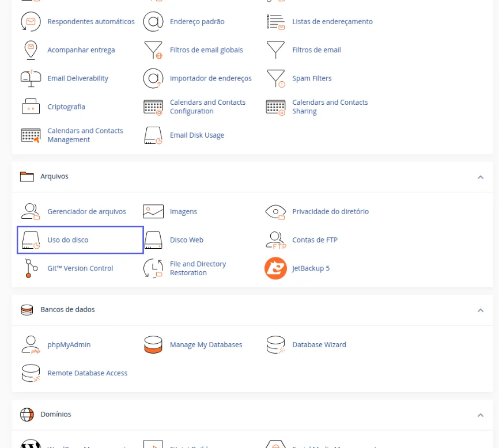Open the Filtros de email globais link
499x448 pixels.
(x=206, y=50)
